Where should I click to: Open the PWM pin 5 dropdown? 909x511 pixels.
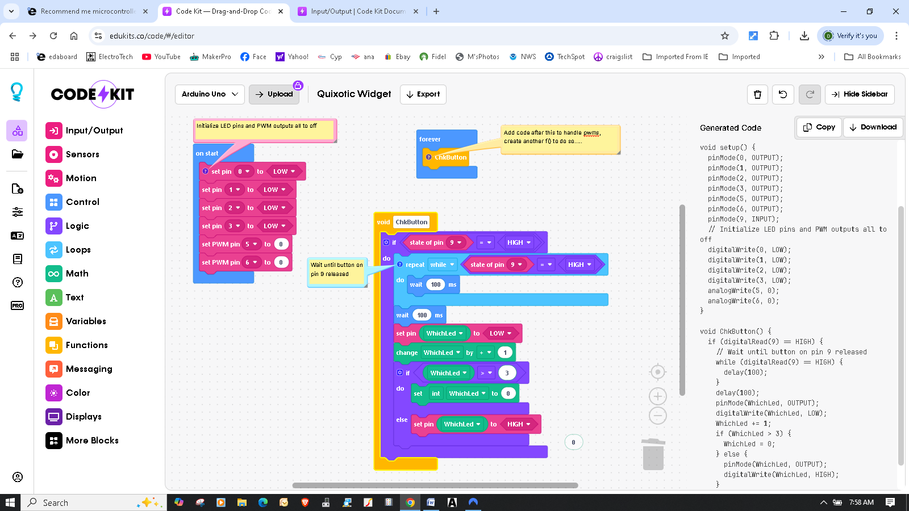251,244
